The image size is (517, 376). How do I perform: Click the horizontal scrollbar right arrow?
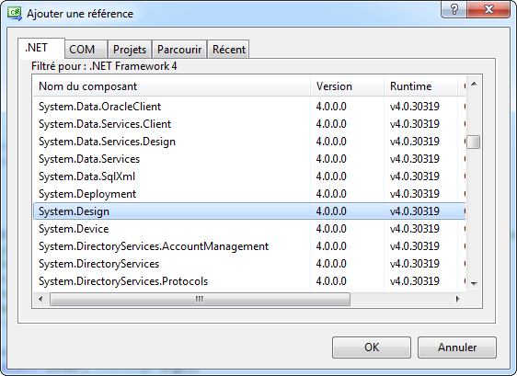click(457, 299)
